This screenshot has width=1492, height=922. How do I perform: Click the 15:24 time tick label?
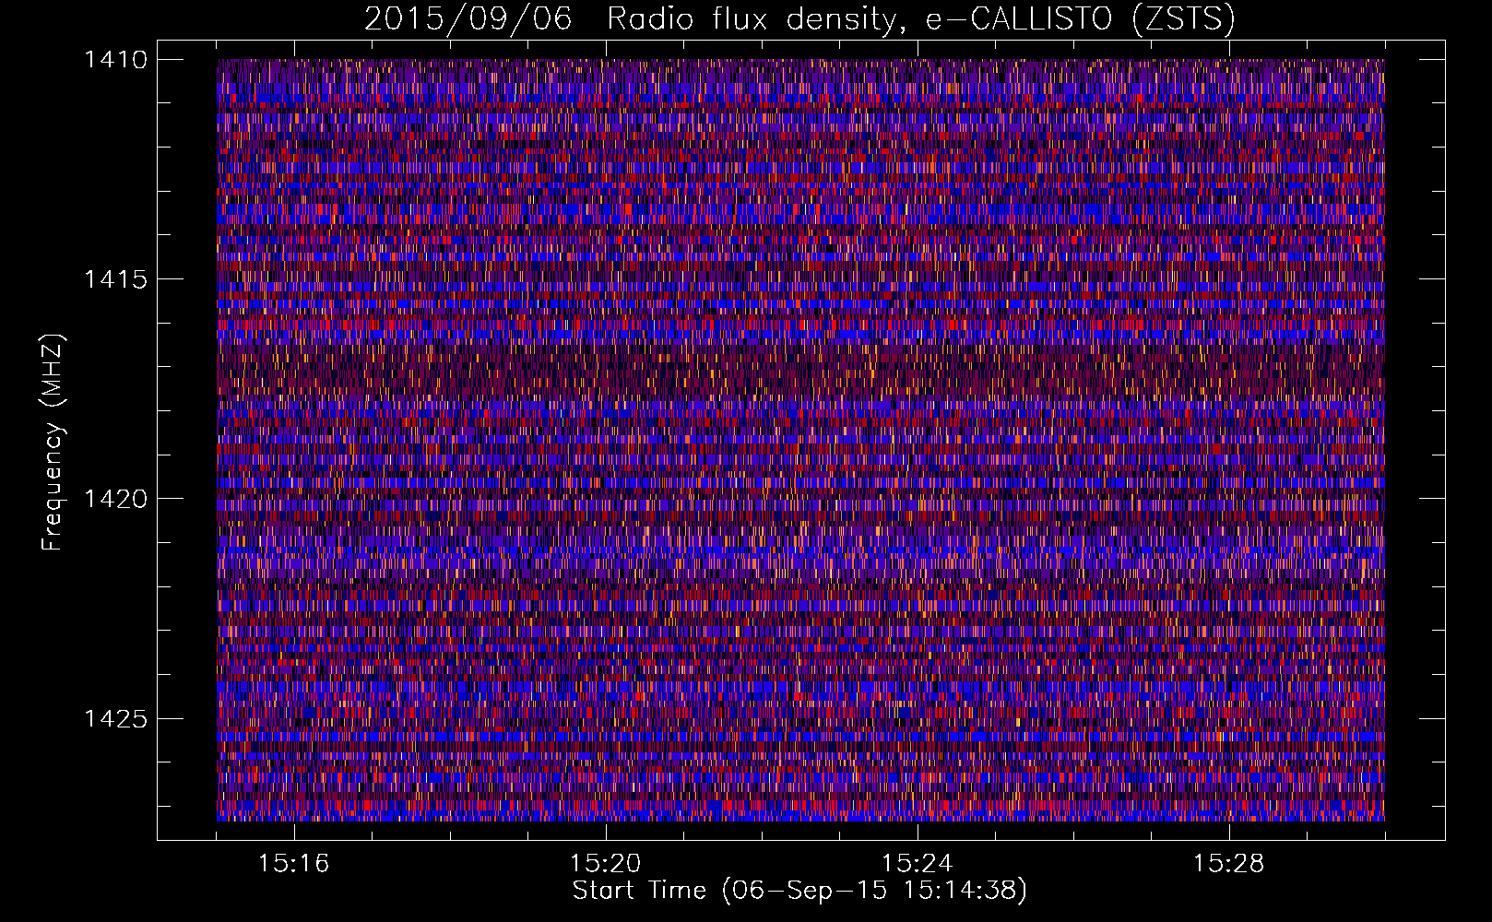pos(918,864)
